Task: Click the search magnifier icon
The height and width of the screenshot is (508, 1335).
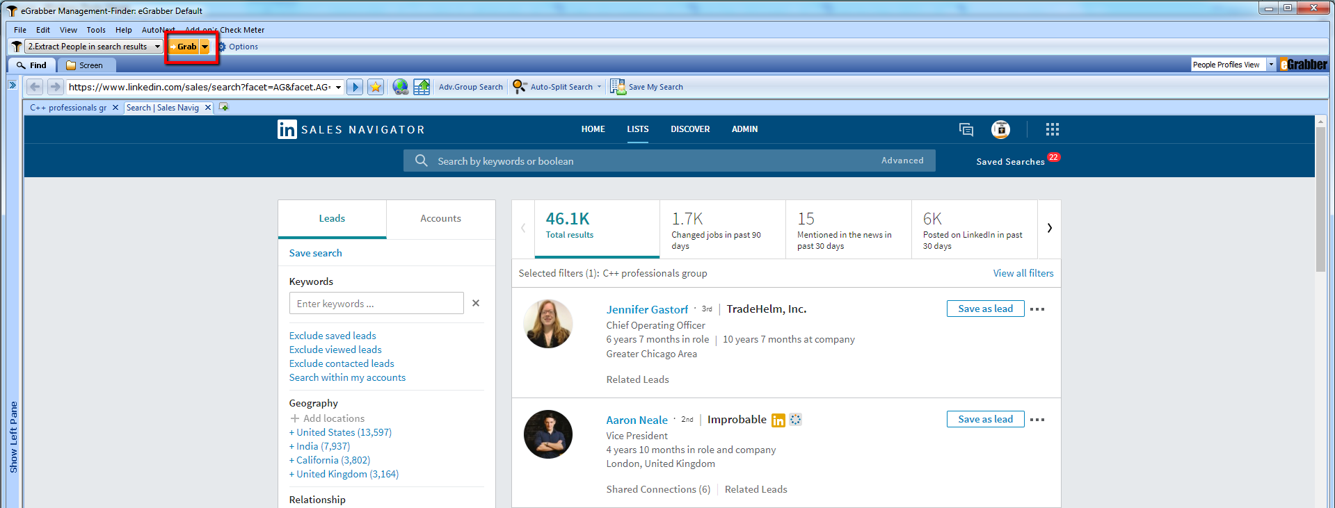Action: 421,161
